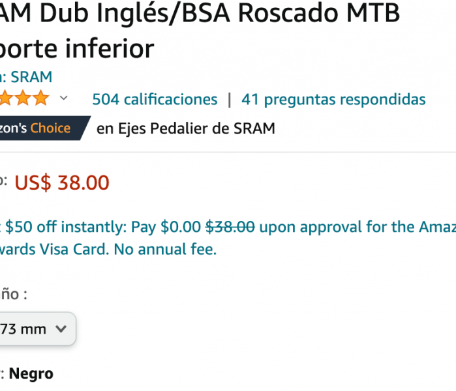Open the SRAM brand link
Screen dimensions: 456x391
[x=31, y=77]
